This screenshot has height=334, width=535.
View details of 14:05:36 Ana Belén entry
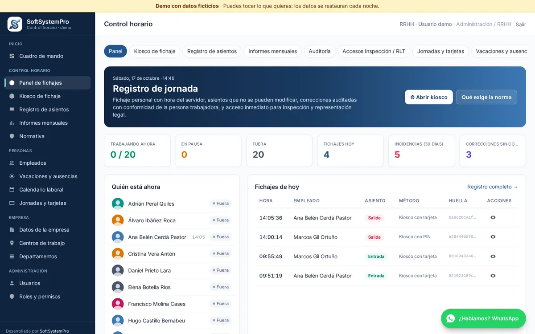[x=493, y=218]
